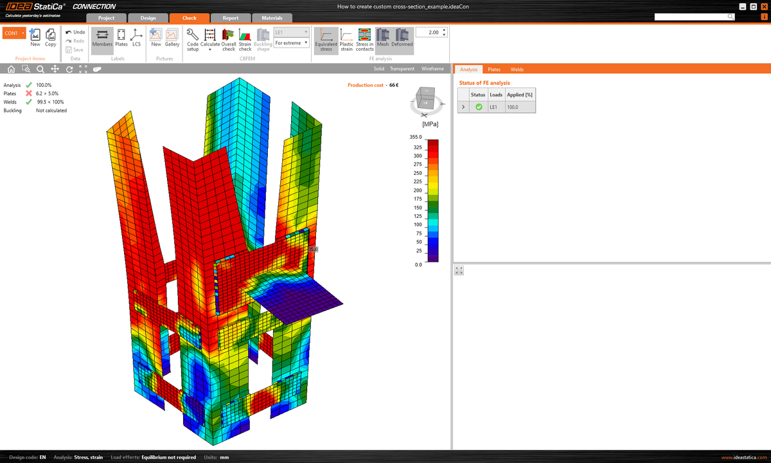Expand the 'For extreme' selector
This screenshot has height=463, width=771.
click(306, 42)
